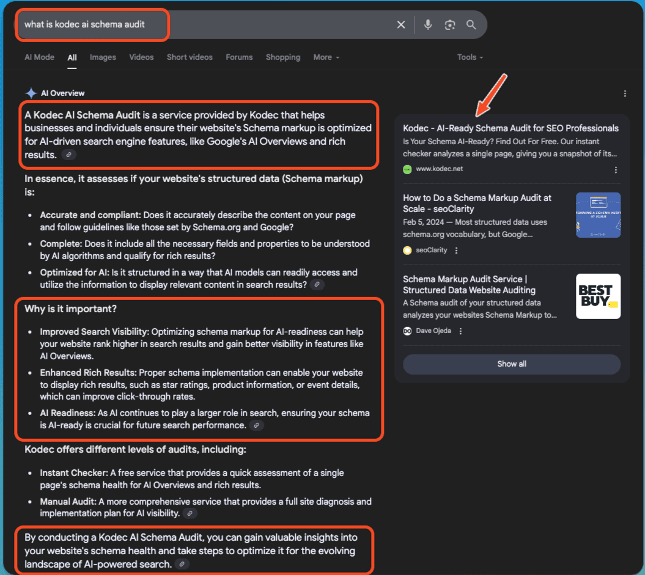
Task: Open source link icon after 'rich results.' paragraph
Action: pyautogui.click(x=68, y=155)
